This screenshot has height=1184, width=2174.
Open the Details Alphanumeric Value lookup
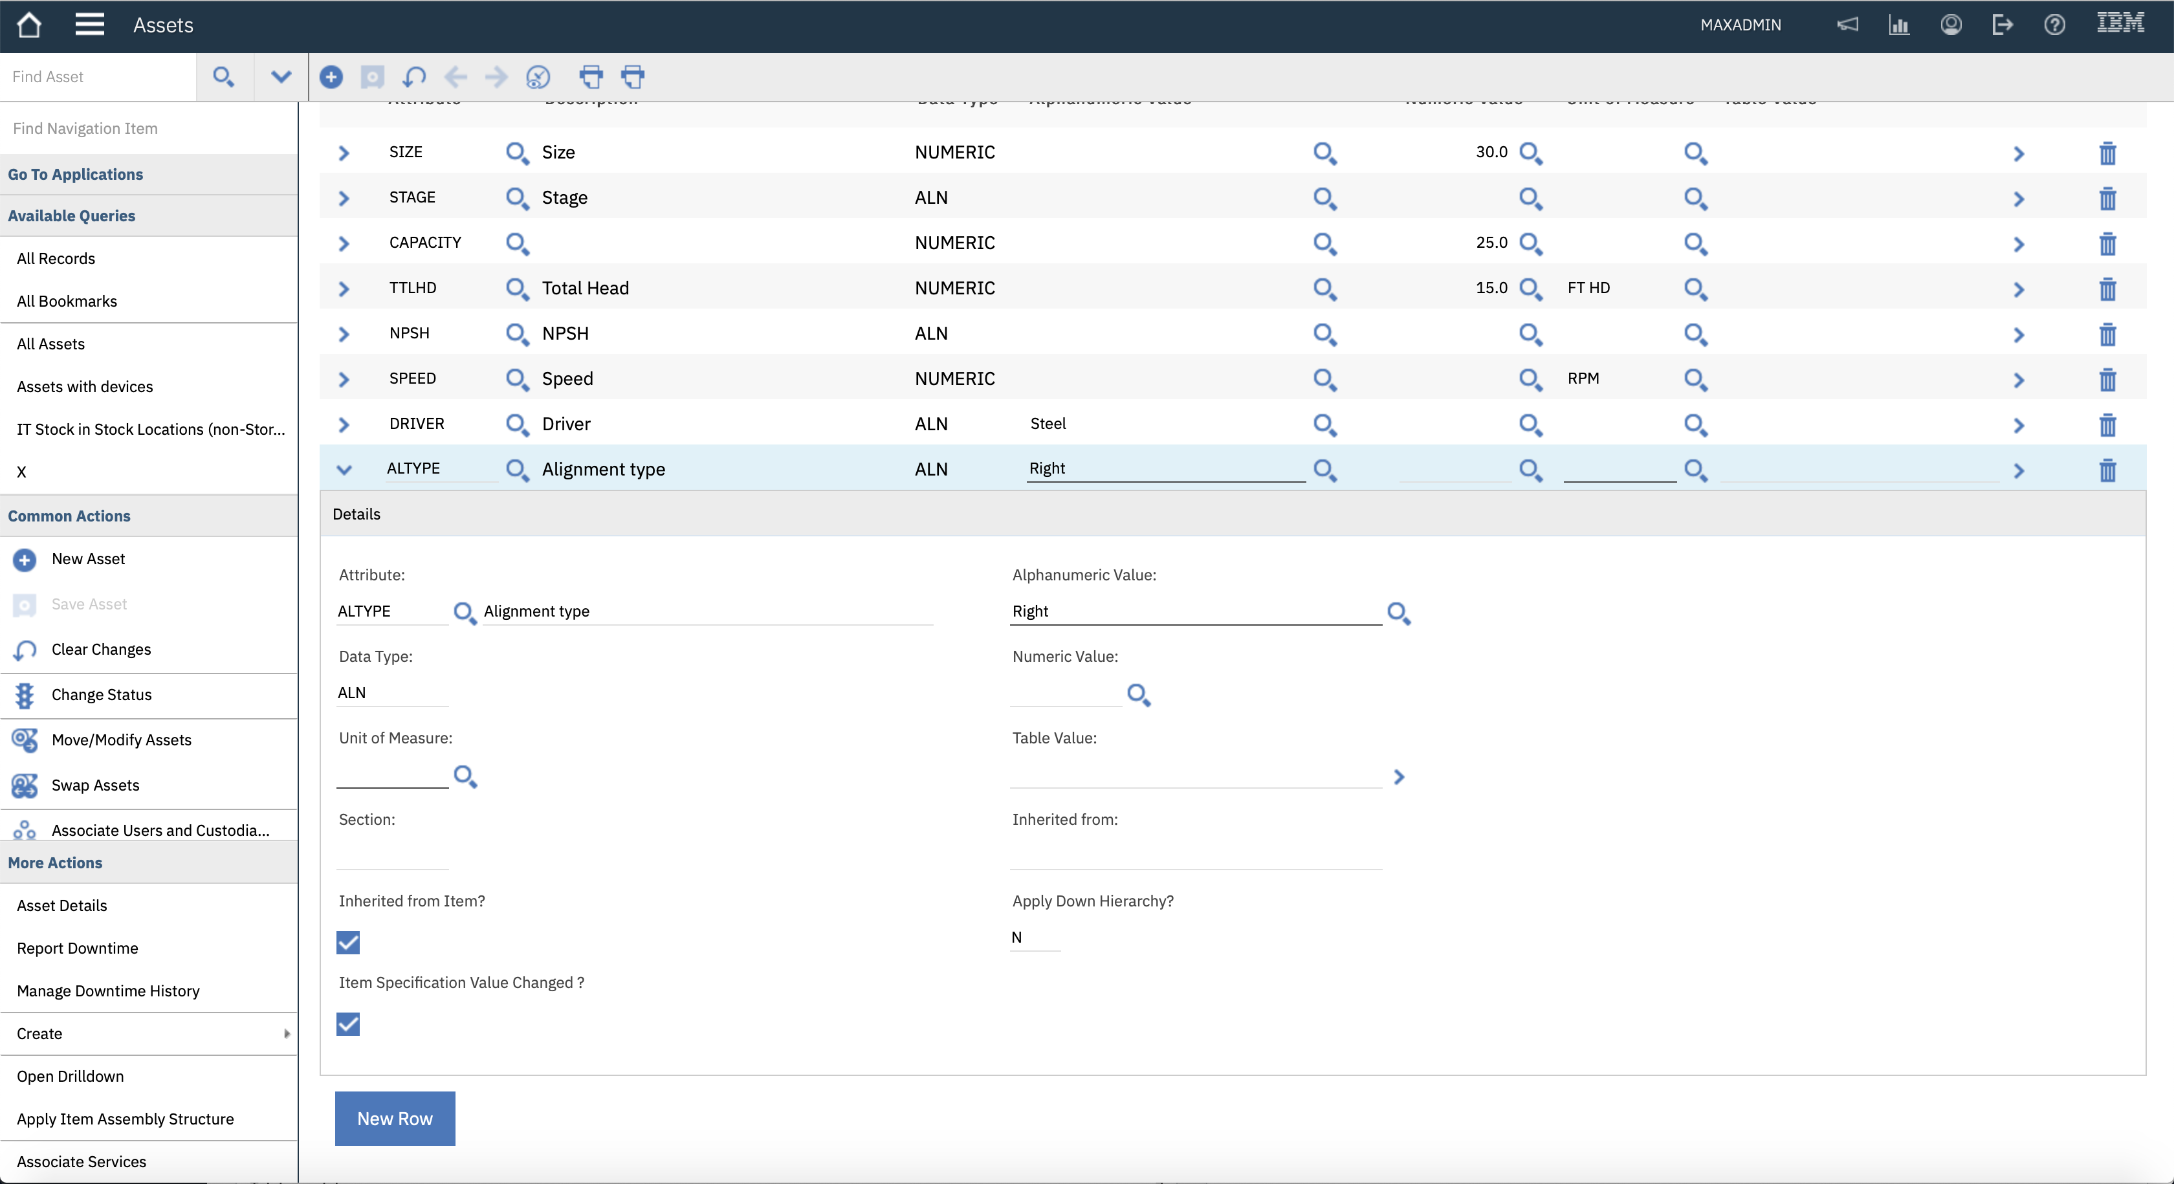tap(1398, 613)
